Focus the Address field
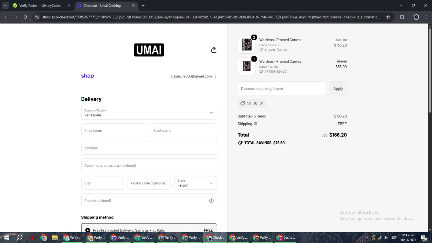Image resolution: width=432 pixels, height=243 pixels. click(x=149, y=148)
